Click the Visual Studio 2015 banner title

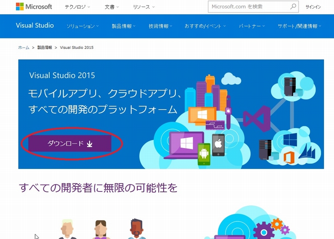(x=62, y=75)
